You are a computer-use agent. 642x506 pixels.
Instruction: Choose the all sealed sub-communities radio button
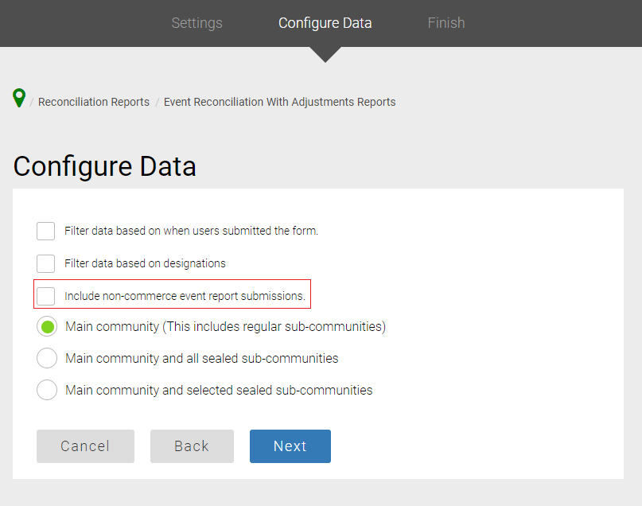tap(47, 358)
